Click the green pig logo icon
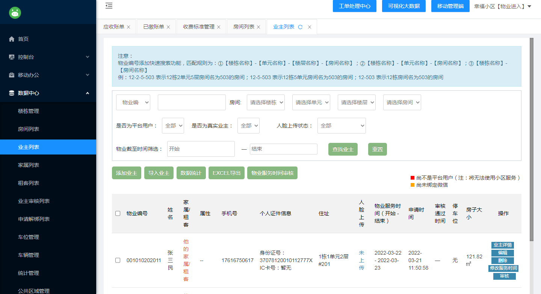Viewport: 541px width, 294px height. [x=15, y=13]
